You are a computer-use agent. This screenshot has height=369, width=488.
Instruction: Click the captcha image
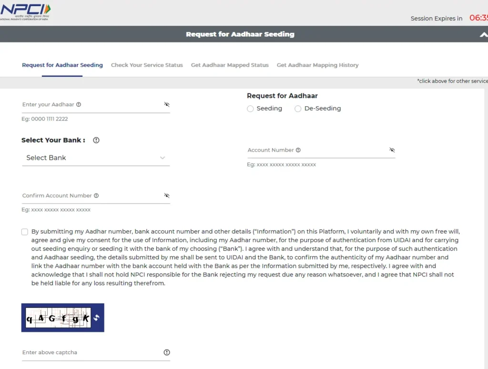pos(58,318)
